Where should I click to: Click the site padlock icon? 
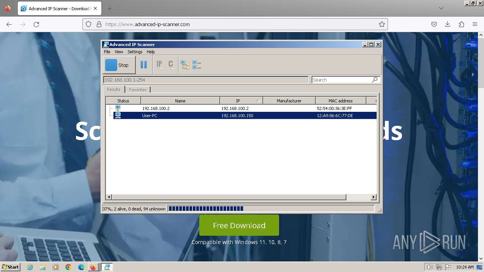99,24
